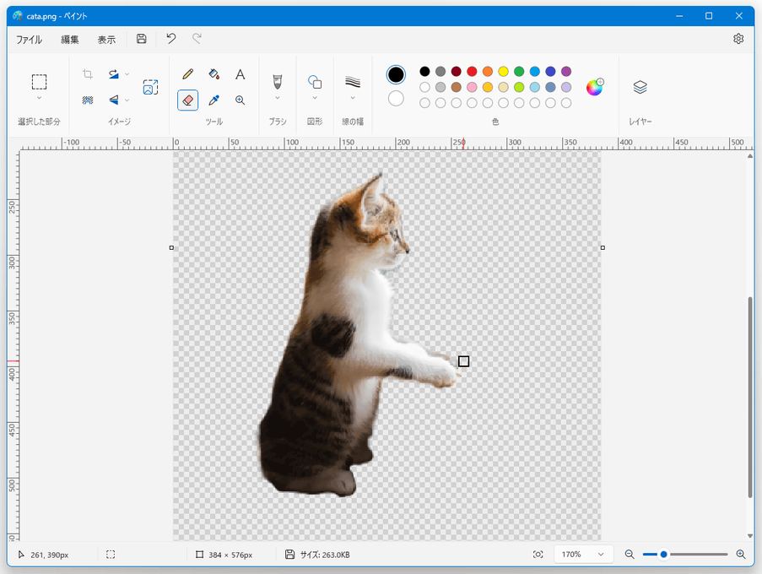The width and height of the screenshot is (762, 574).
Task: Select the Fill bucket tool
Action: click(x=213, y=74)
